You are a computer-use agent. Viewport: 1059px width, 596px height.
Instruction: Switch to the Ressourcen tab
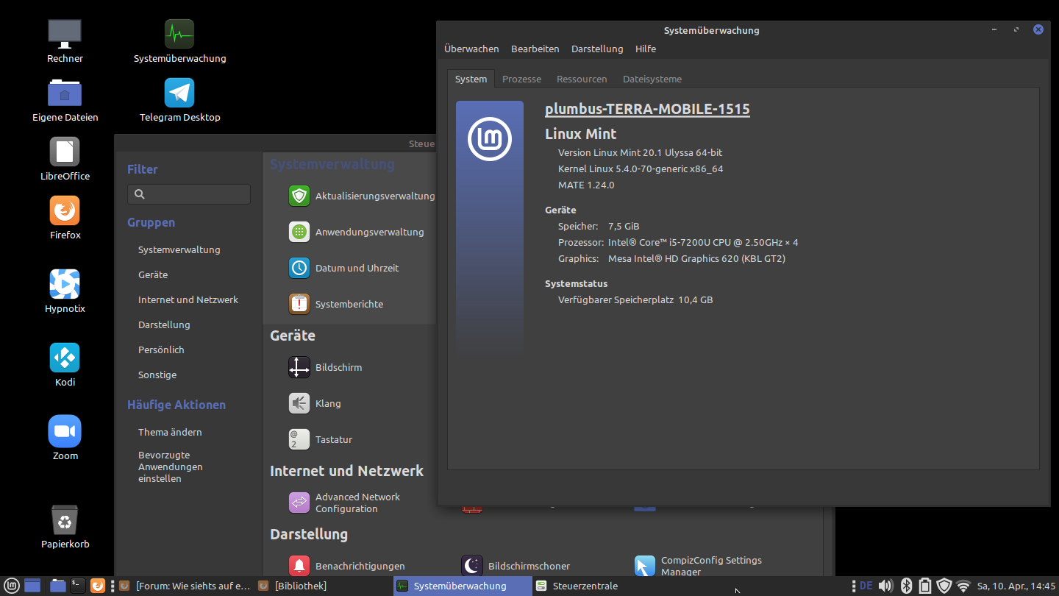[582, 79]
